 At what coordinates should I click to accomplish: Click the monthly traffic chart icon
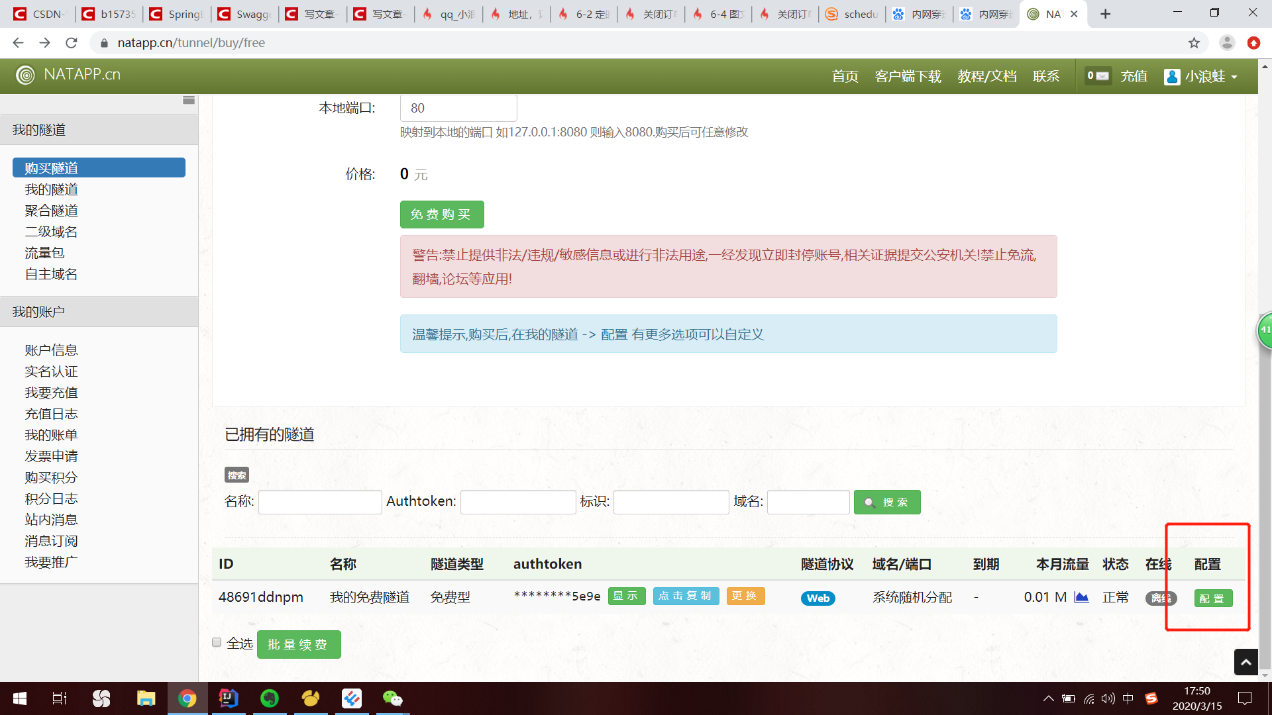[1081, 597]
